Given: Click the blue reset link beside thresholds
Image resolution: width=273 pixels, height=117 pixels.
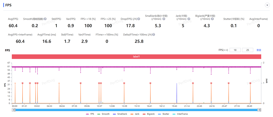Looking at the screenshot, I should (259, 50).
